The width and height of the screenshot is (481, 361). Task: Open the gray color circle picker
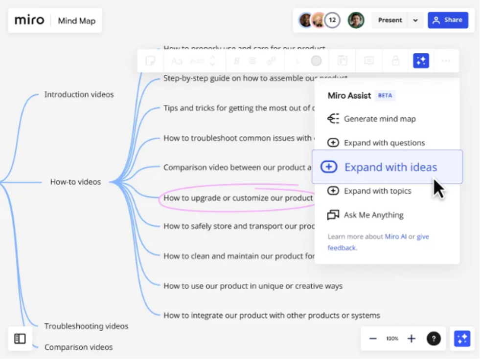pos(316,61)
